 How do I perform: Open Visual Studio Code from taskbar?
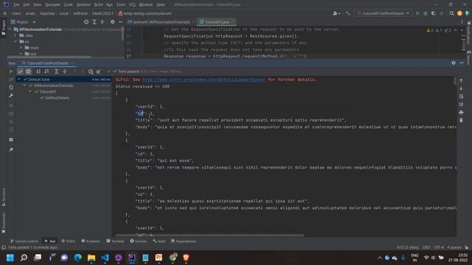click(105, 258)
